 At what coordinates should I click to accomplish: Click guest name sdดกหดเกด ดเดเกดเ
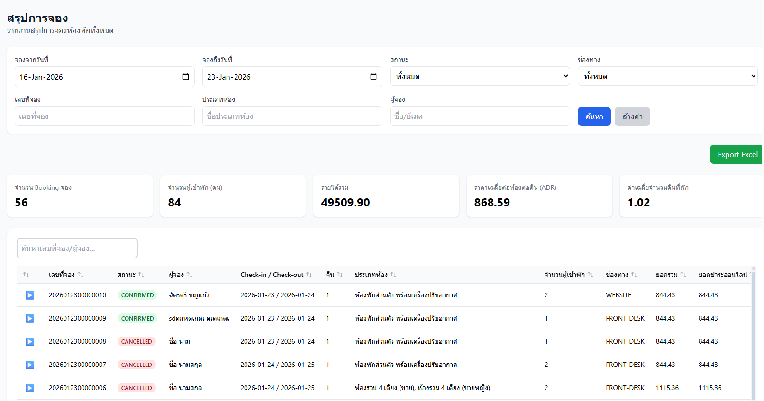click(x=199, y=318)
